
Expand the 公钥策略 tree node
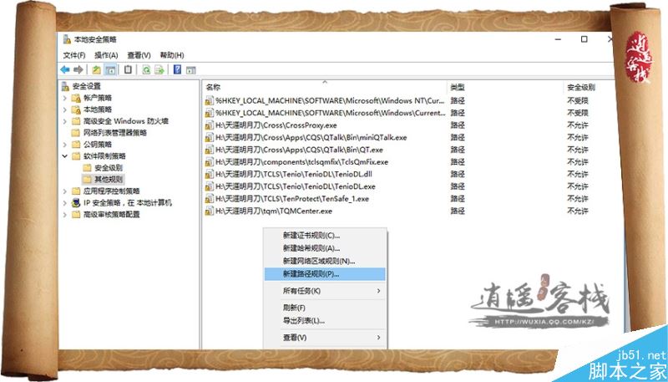65,145
